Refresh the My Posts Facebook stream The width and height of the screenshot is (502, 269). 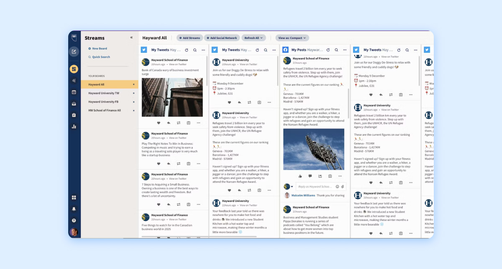(328, 50)
